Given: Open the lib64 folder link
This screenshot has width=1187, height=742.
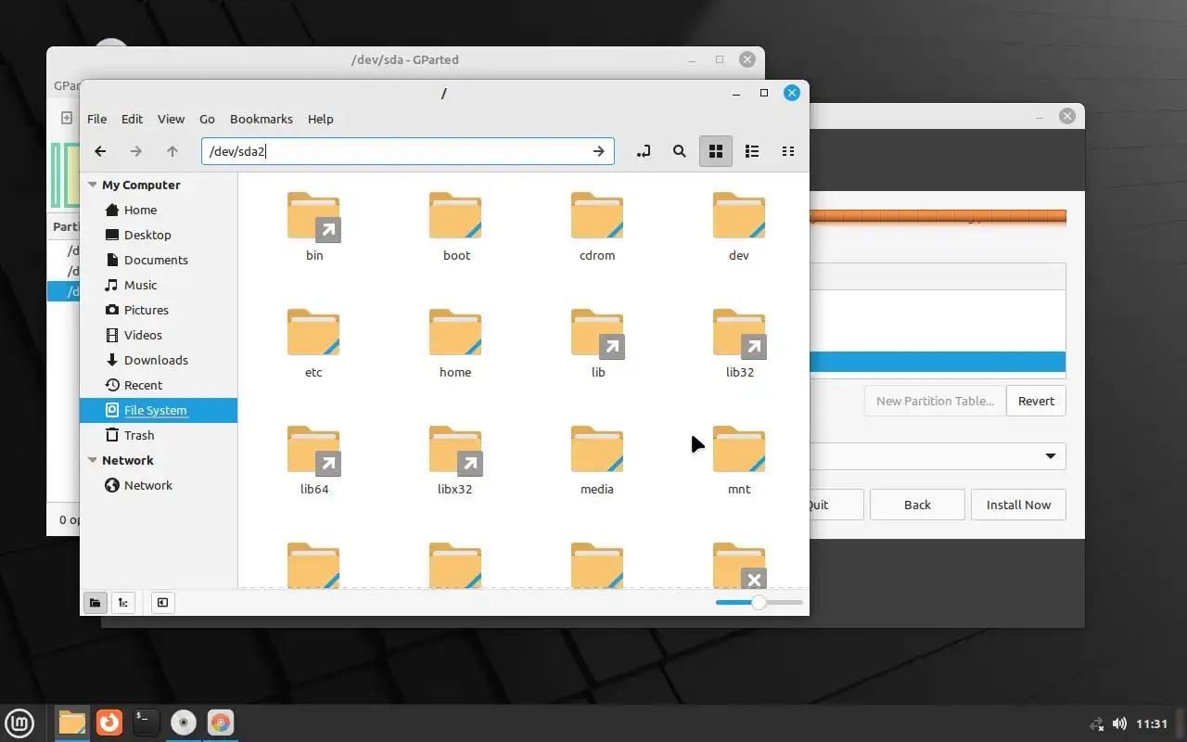Looking at the screenshot, I should click(x=314, y=461).
